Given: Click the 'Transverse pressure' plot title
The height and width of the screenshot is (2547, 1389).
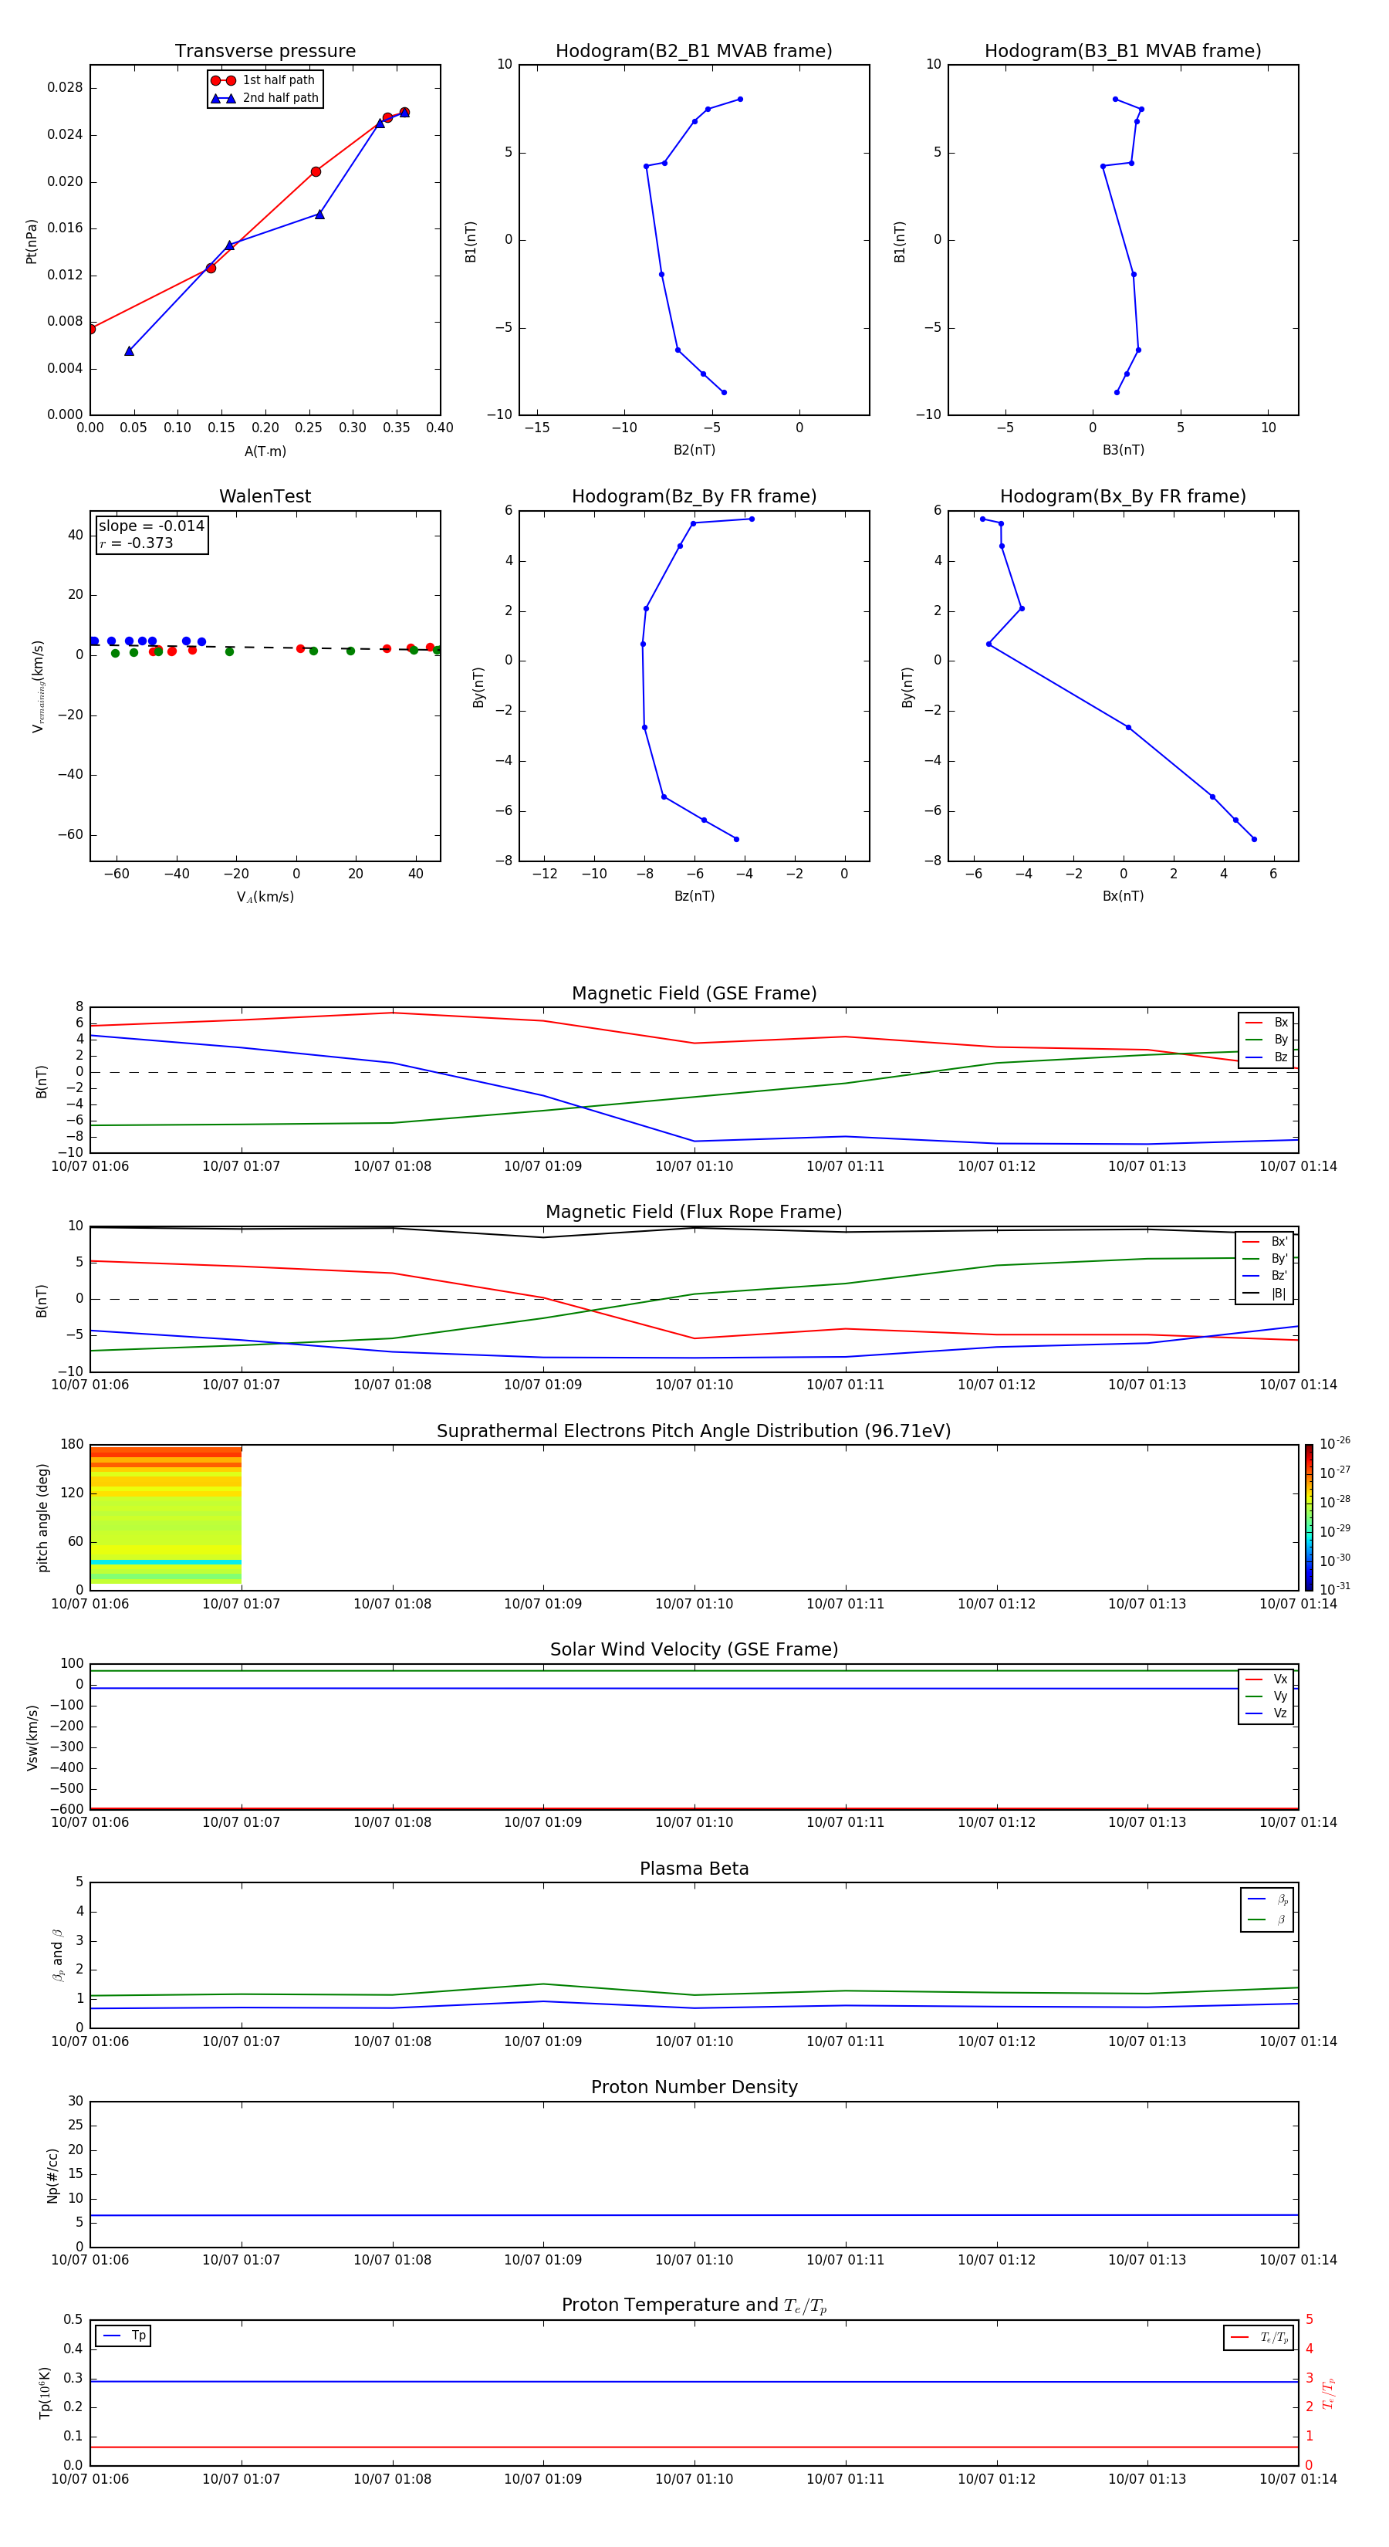Looking at the screenshot, I should pos(265,52).
